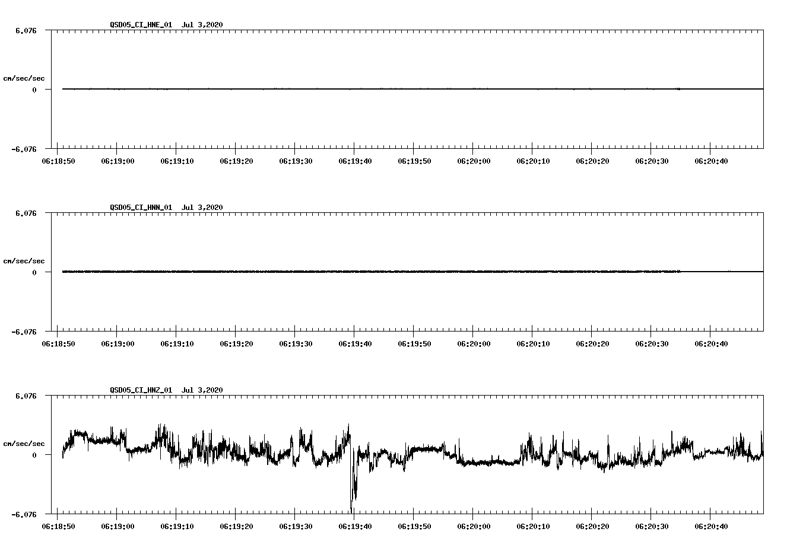Image resolution: width=806 pixels, height=548 pixels.
Task: Click 06:20:20 time label under HNZ plot
Action: (x=592, y=526)
